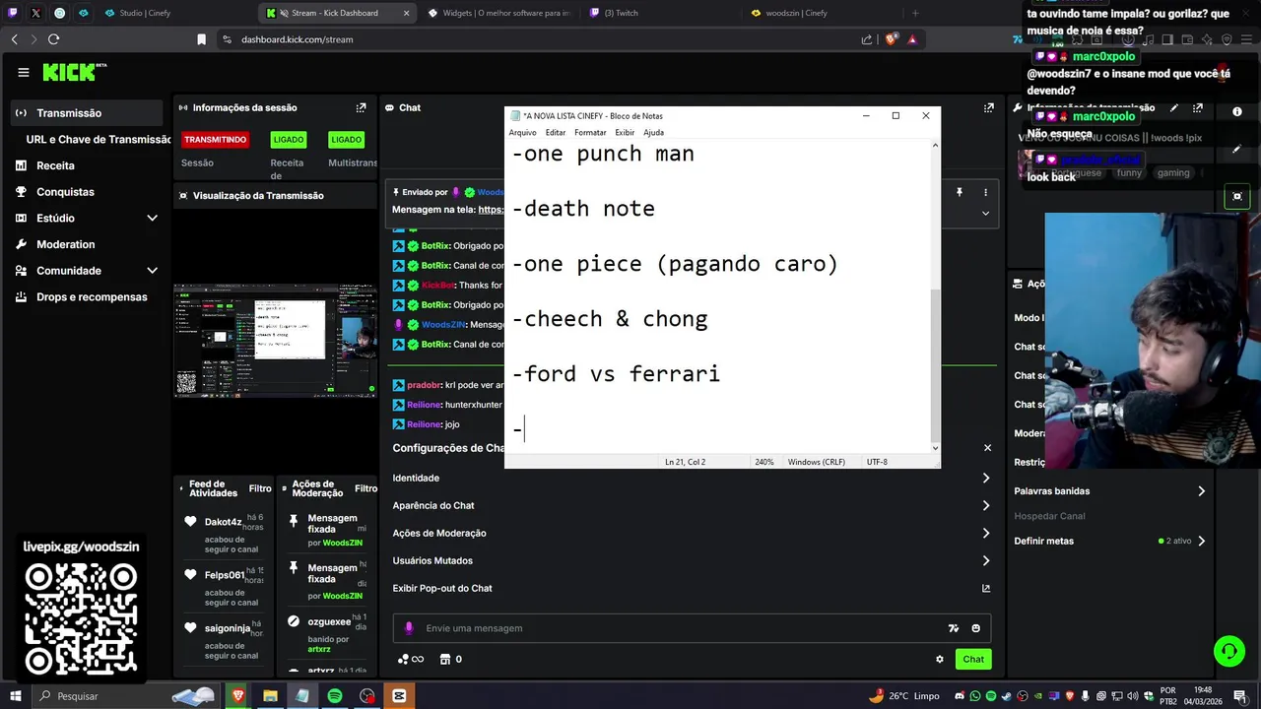Click the 'ford vs ferrari' line in Notepad
1261x709 pixels.
click(x=616, y=374)
